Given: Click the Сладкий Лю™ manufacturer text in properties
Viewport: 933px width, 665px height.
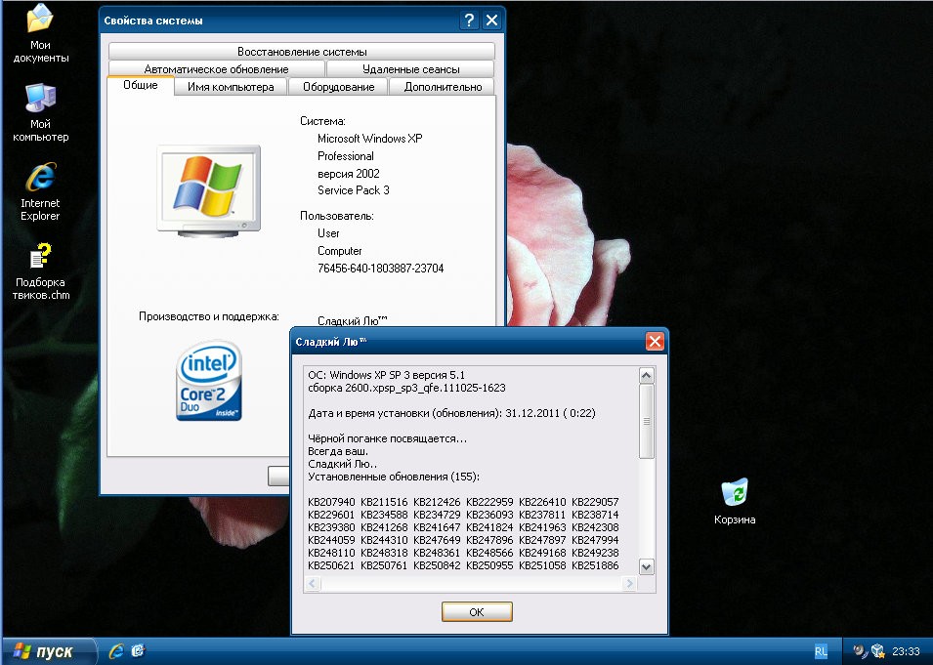Looking at the screenshot, I should tap(353, 320).
